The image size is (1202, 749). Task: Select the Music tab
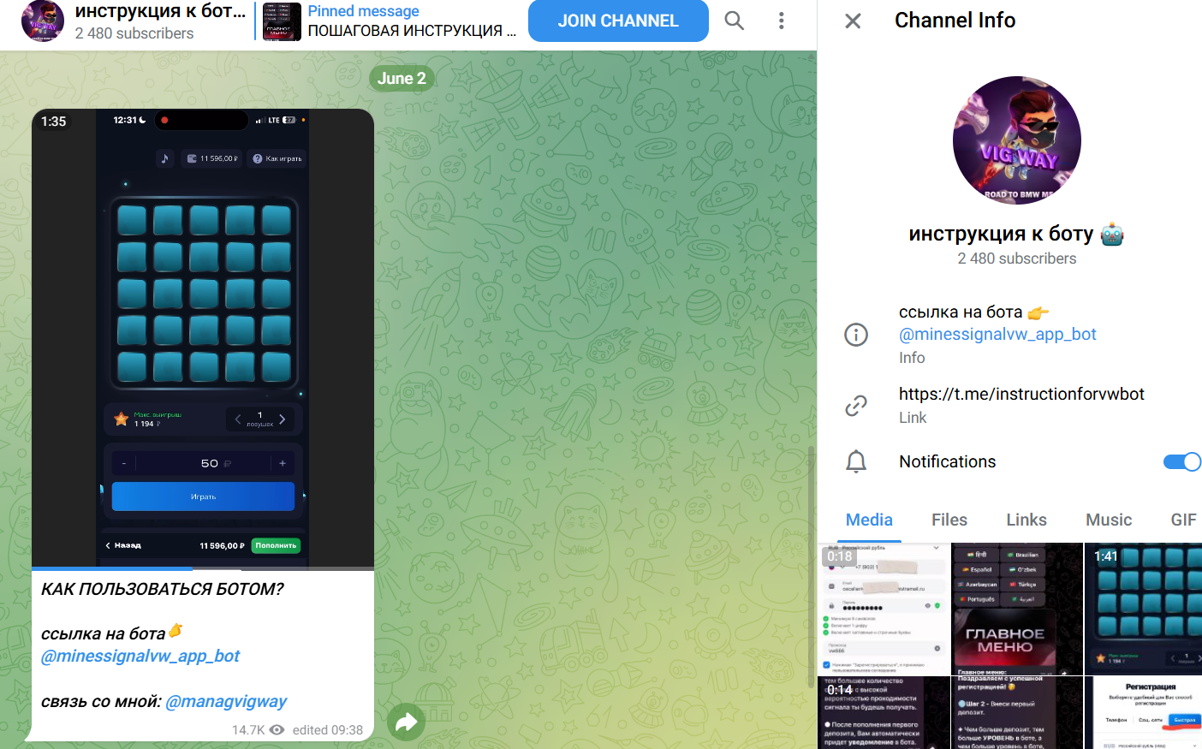tap(1108, 520)
